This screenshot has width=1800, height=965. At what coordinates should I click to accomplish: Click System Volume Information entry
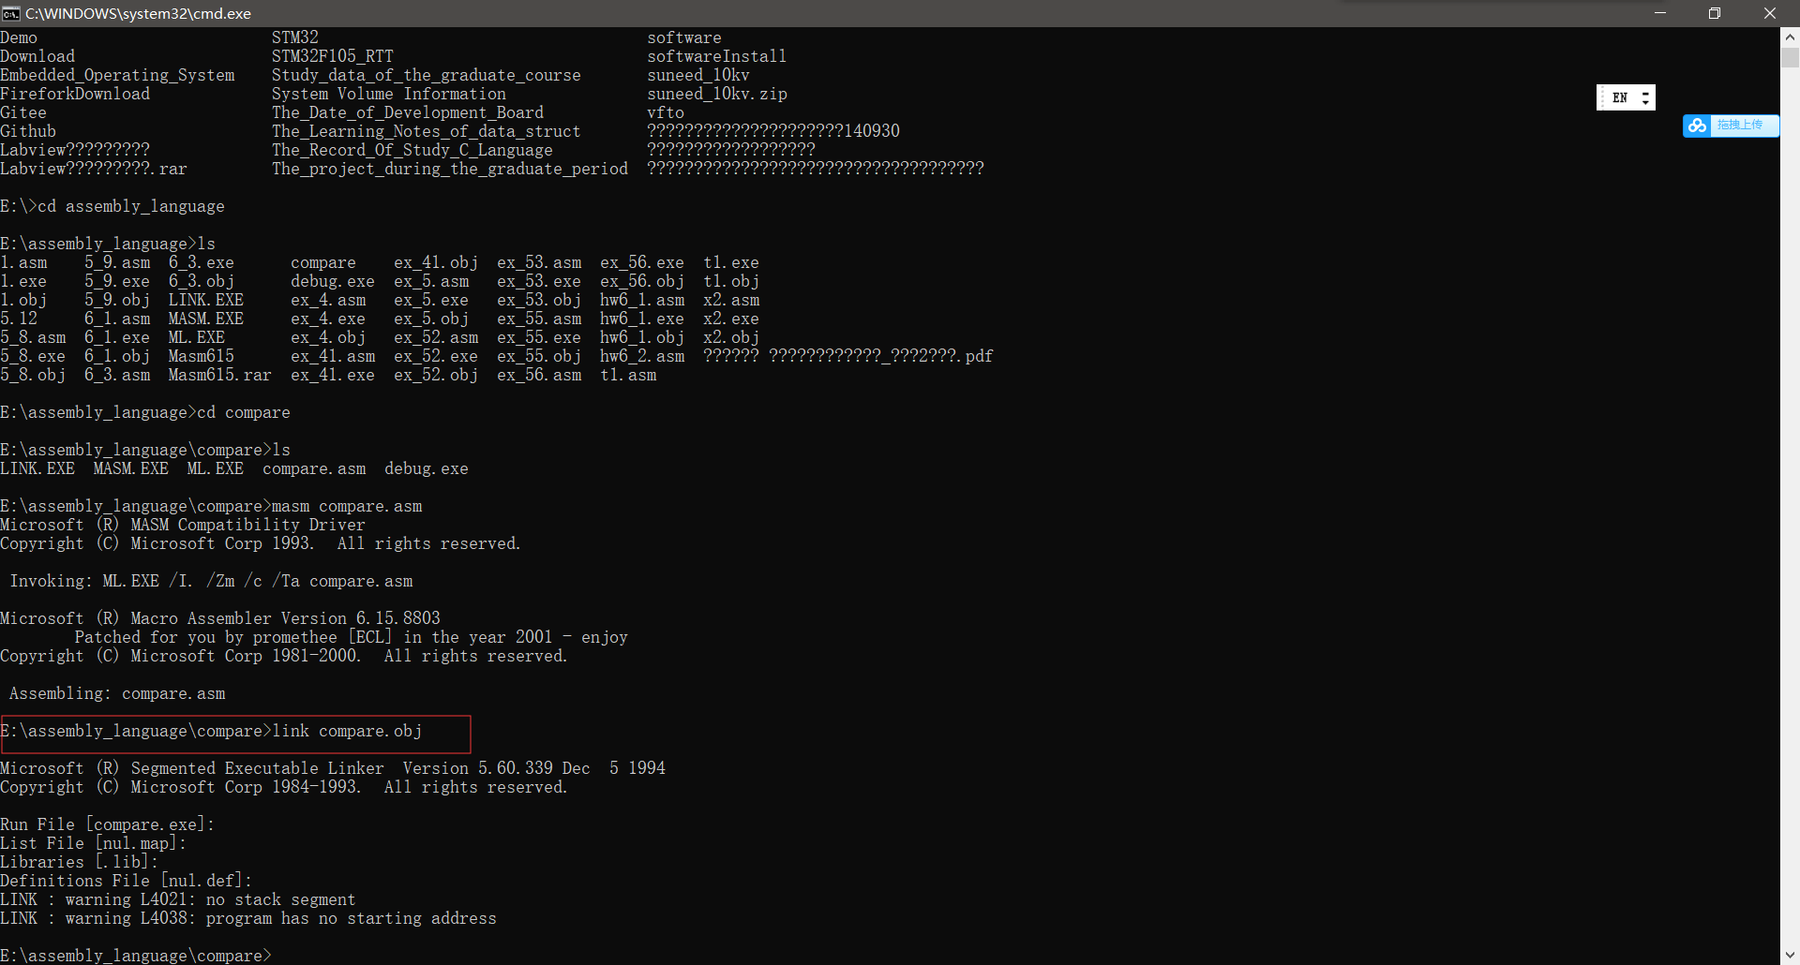click(x=389, y=94)
